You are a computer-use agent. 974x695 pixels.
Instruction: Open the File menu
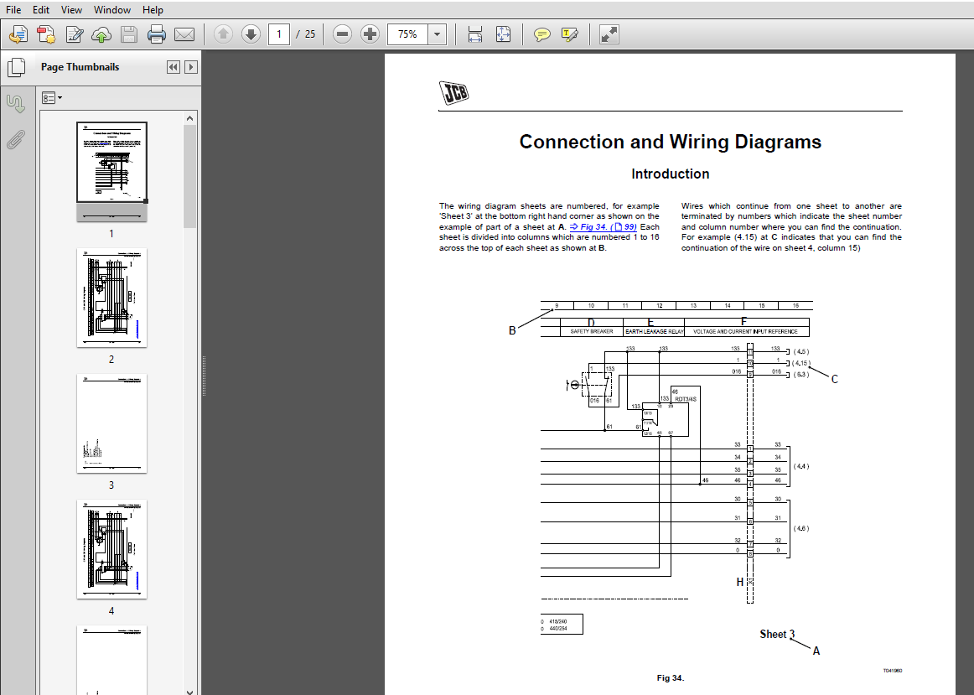point(13,10)
